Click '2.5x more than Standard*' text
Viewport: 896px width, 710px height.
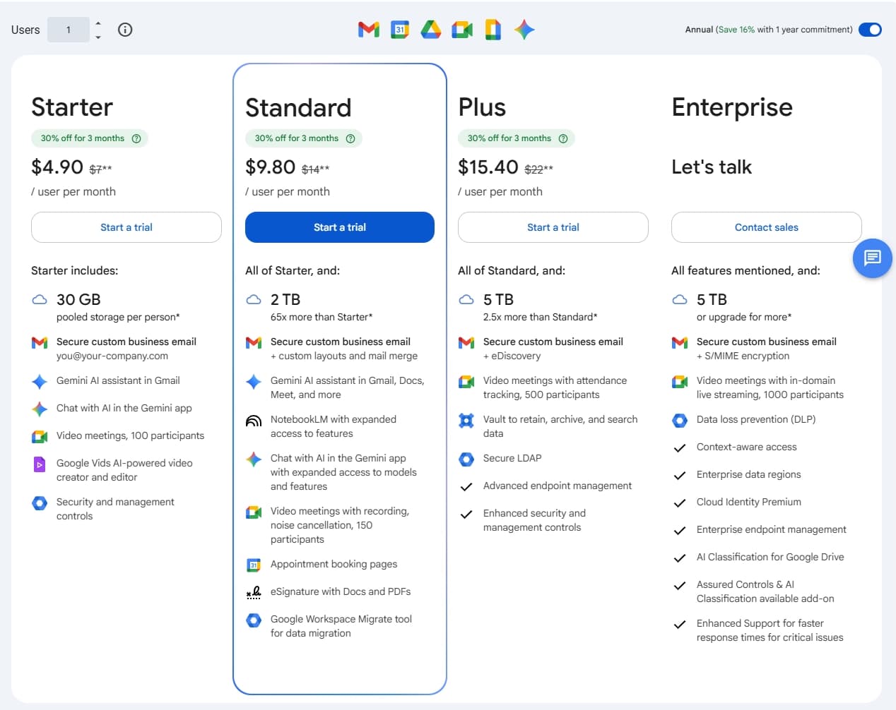[541, 318]
